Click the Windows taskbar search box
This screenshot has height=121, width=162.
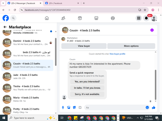(33, 118)
